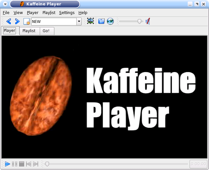Open the View menu

pos(18,13)
